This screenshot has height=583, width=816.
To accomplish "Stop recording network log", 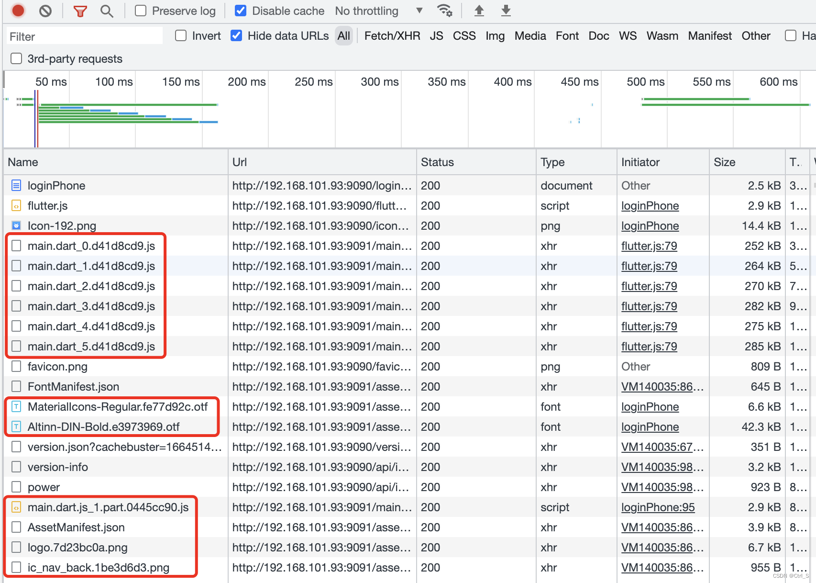I will tap(18, 11).
